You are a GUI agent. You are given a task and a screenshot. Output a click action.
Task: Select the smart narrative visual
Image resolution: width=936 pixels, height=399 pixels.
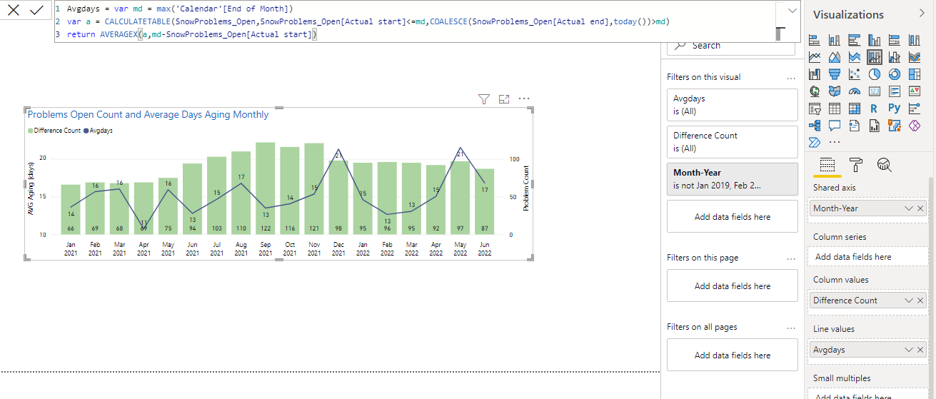tap(855, 126)
